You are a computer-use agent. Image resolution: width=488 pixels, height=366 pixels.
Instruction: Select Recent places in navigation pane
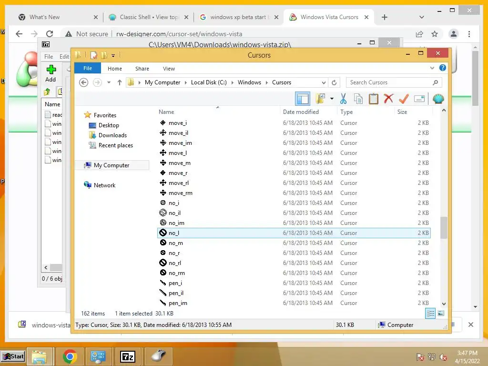[115, 145]
